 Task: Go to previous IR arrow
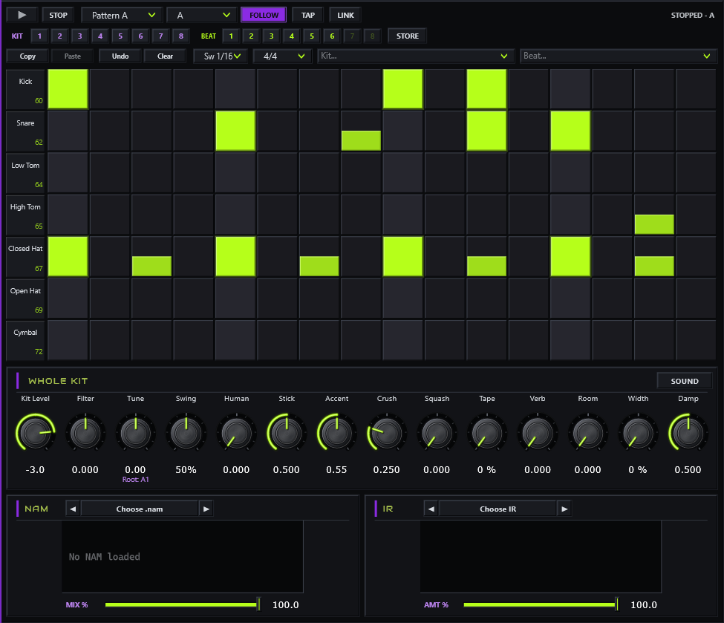pyautogui.click(x=431, y=509)
